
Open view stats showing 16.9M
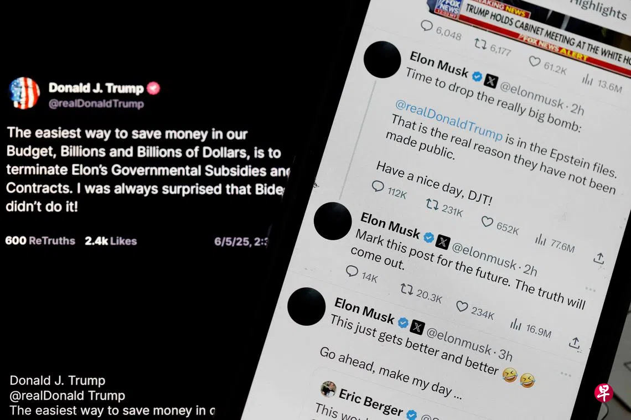[515, 324]
